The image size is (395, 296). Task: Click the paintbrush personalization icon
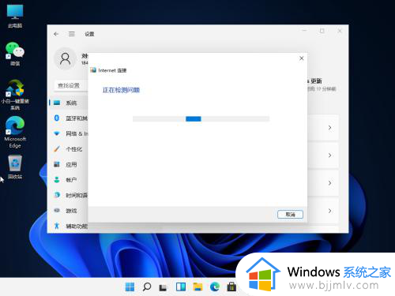57,149
